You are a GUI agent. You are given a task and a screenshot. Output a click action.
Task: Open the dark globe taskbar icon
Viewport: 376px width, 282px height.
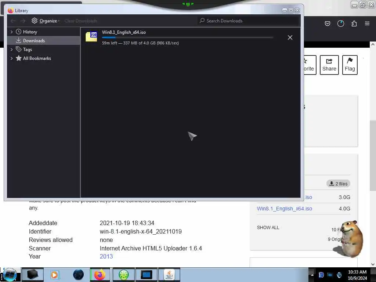pyautogui.click(x=79, y=275)
